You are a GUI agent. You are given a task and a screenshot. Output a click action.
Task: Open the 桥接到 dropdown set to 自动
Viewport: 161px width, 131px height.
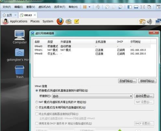pyautogui.click(x=92, y=96)
